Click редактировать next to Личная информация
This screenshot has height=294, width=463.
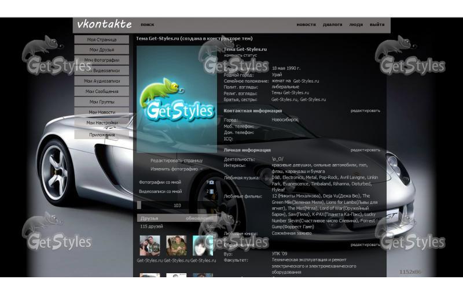pyautogui.click(x=365, y=150)
